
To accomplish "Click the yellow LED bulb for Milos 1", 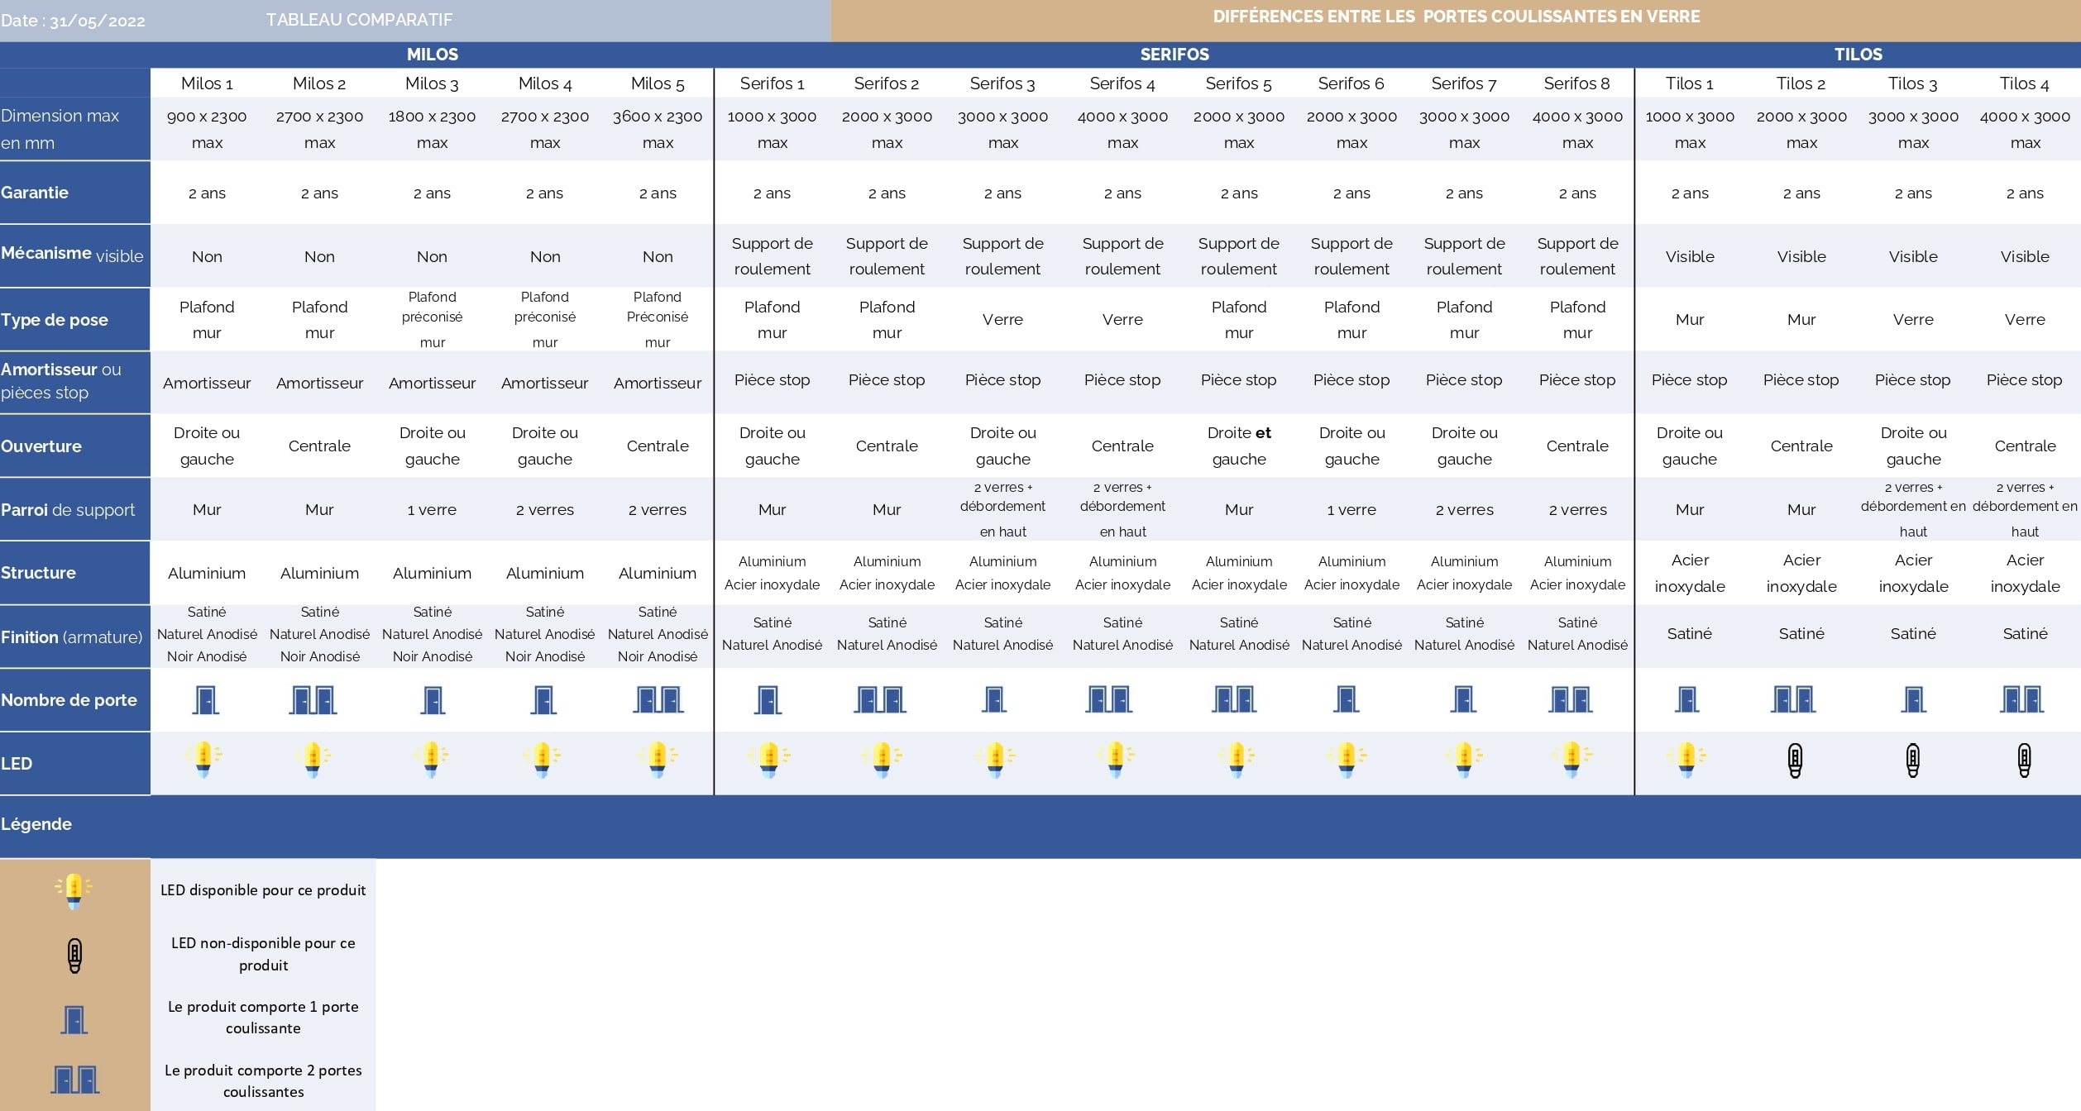I will pyautogui.click(x=203, y=760).
